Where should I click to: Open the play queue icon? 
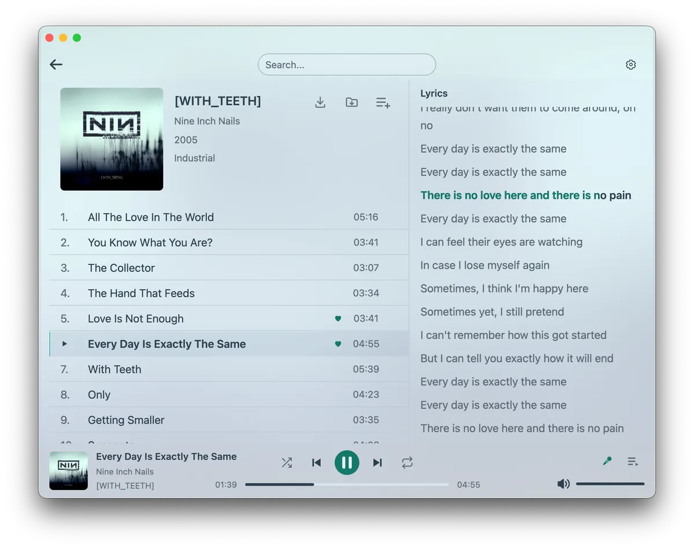(x=633, y=461)
